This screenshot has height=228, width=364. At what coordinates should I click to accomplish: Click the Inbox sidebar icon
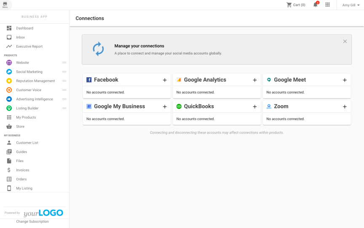9,37
